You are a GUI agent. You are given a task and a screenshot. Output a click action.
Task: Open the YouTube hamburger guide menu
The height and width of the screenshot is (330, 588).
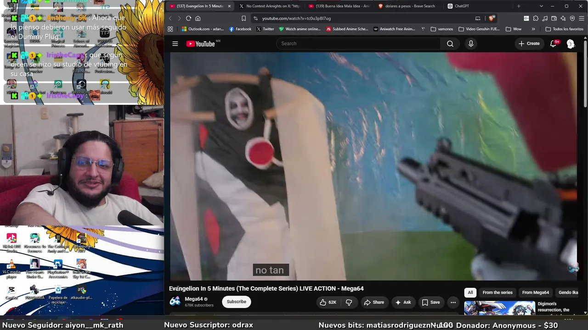click(x=175, y=44)
